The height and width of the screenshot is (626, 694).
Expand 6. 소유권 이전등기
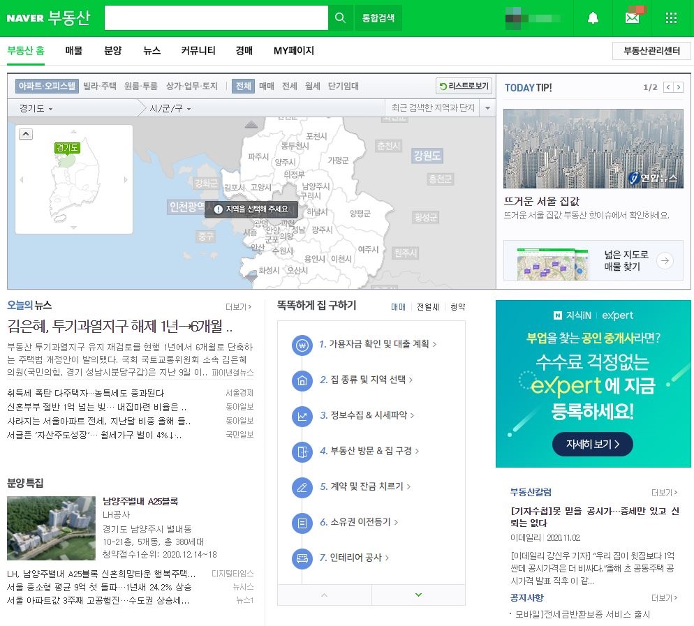(358, 522)
